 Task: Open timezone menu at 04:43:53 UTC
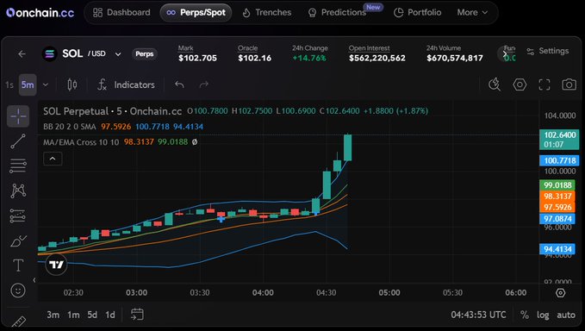tap(478, 315)
